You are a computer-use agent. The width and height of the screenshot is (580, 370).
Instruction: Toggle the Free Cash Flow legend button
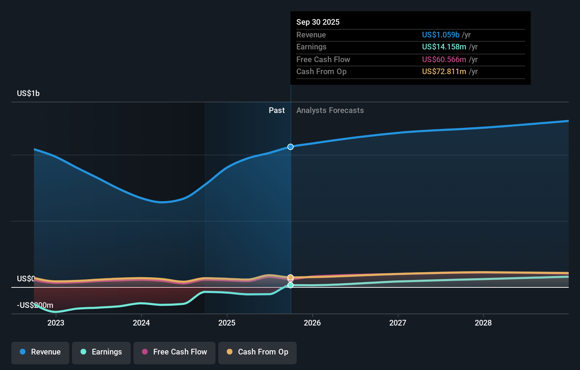(174, 352)
